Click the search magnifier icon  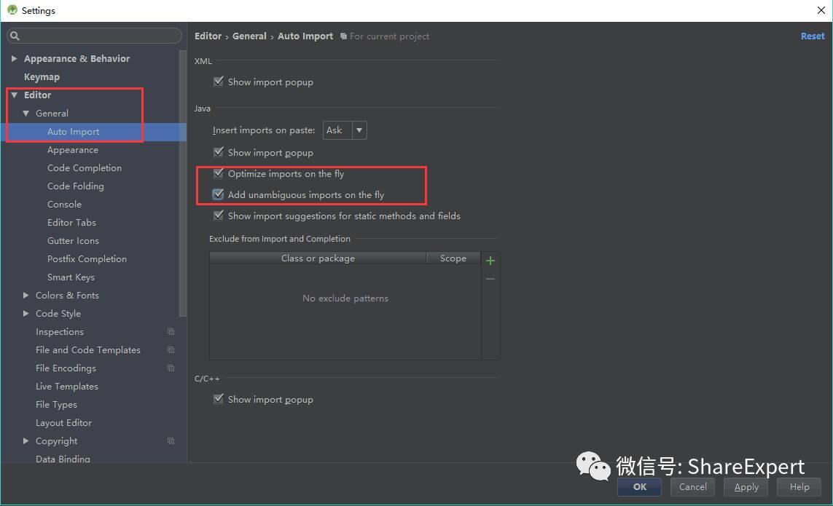[x=15, y=36]
